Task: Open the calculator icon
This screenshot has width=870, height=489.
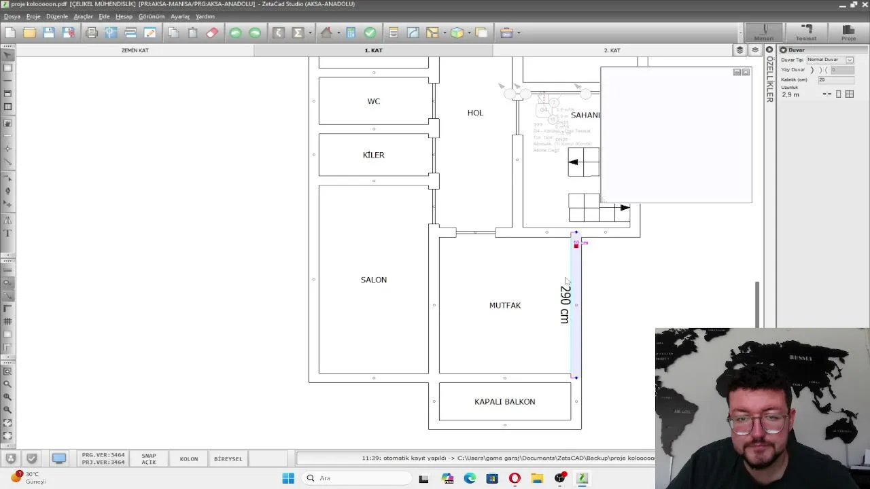Action: [x=351, y=33]
